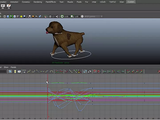The image size is (160, 120).
Task: Choose Stepped tangents icon
Action: tap(47, 71)
